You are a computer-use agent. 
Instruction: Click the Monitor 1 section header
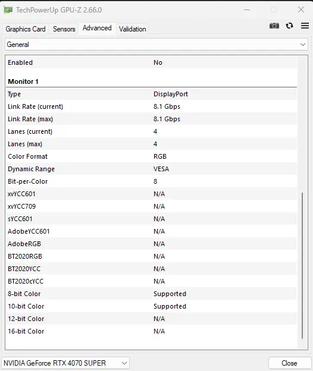pyautogui.click(x=23, y=81)
